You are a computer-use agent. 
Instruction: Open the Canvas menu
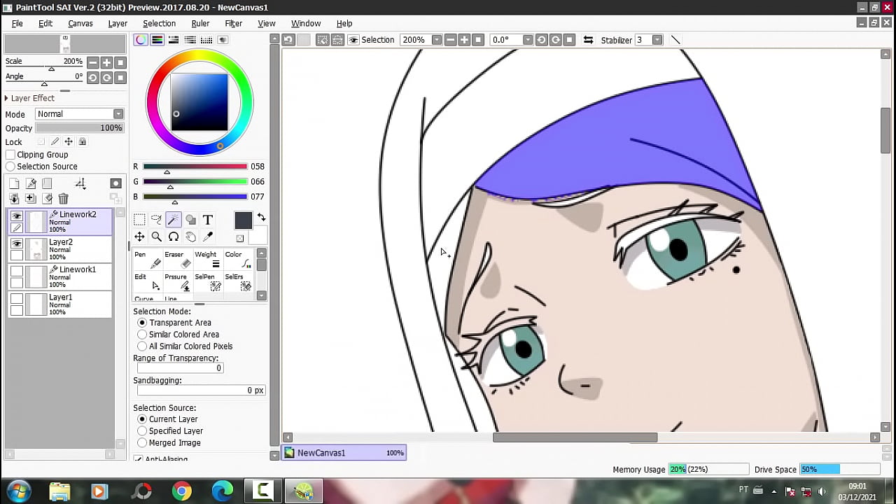click(x=80, y=23)
